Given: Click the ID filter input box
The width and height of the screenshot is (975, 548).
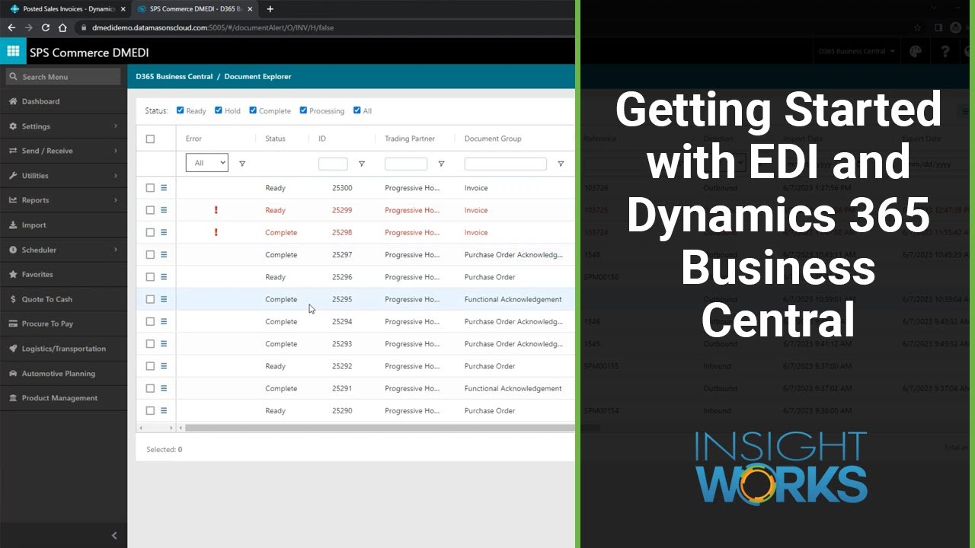Looking at the screenshot, I should [x=333, y=164].
